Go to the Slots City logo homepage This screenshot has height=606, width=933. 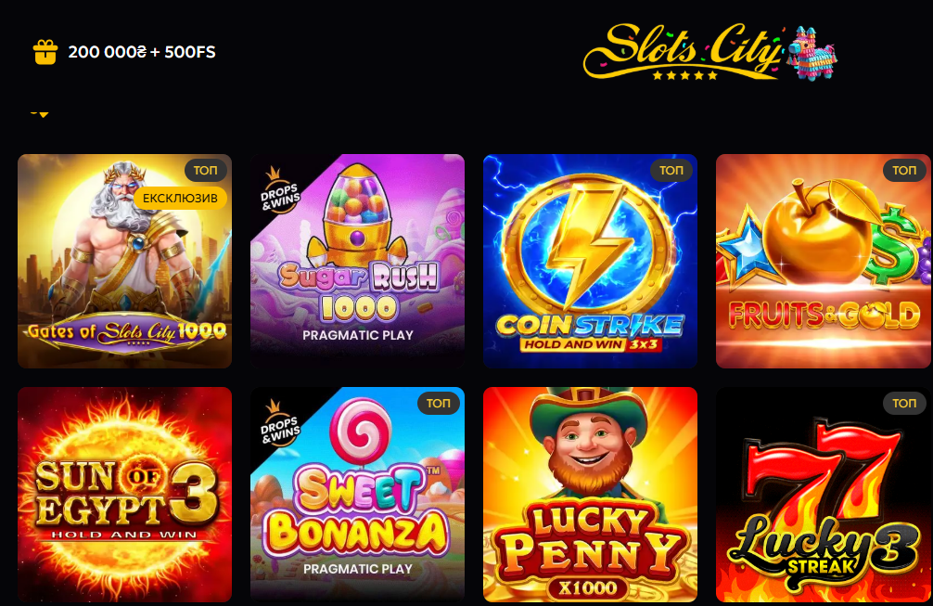pyautogui.click(x=682, y=52)
